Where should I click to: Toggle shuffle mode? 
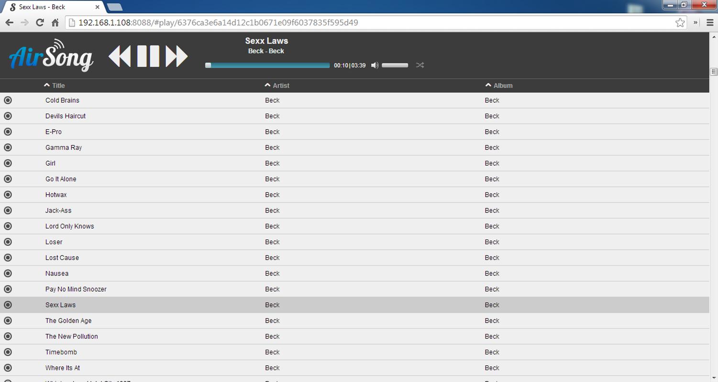(420, 65)
